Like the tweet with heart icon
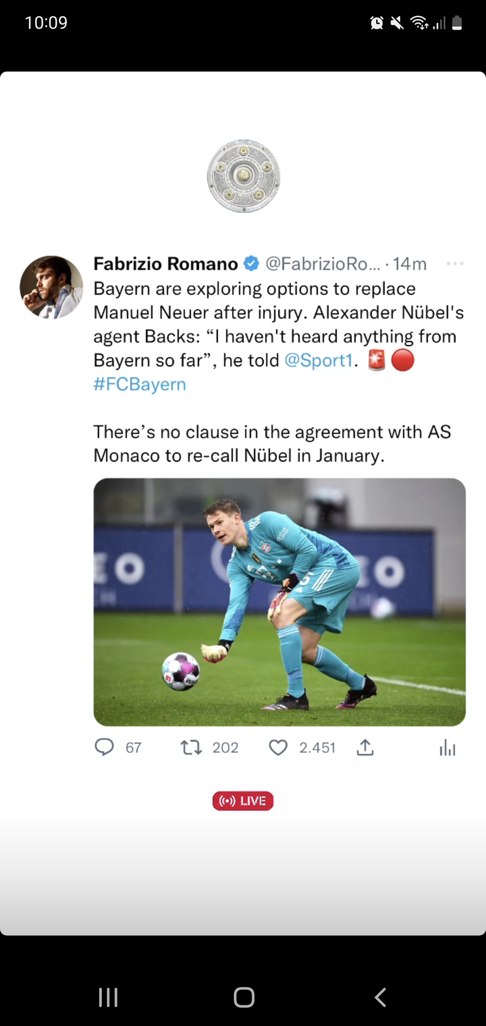Image resolution: width=486 pixels, height=1026 pixels. [278, 748]
